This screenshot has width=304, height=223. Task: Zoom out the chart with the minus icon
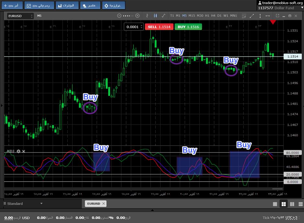click(119, 16)
